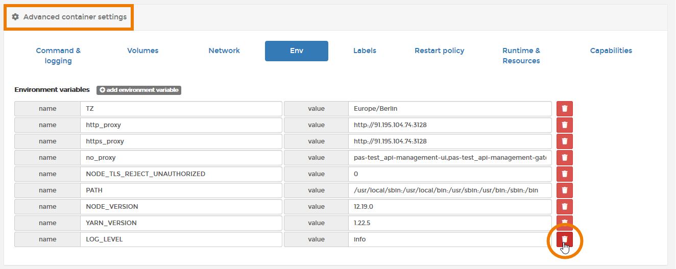676x269 pixels.
Task: Switch to the Command & logging tab
Action: 58,56
